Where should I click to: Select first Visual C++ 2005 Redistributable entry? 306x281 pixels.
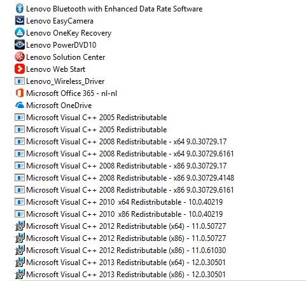[97, 118]
